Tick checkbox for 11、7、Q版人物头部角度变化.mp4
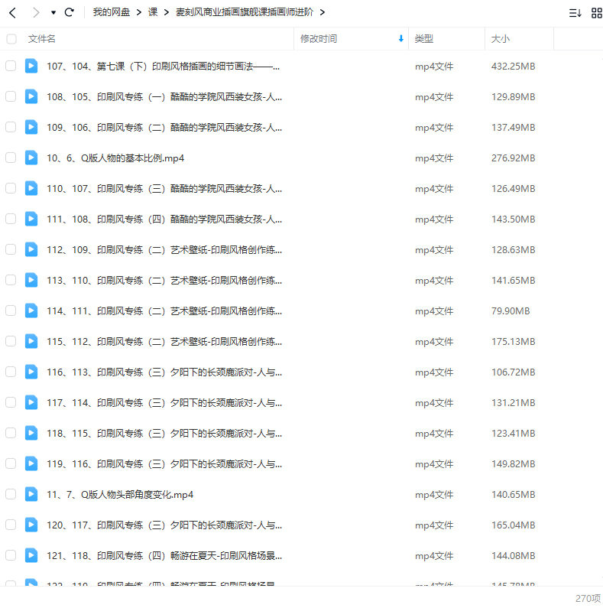Viewport: 603px width, 608px height. tap(11, 494)
